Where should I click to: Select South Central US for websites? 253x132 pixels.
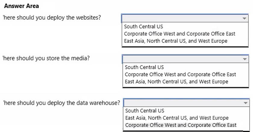(143, 26)
